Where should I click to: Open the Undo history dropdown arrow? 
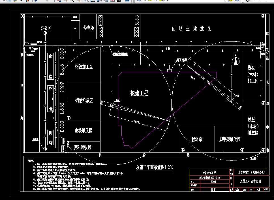click(x=38, y=2)
